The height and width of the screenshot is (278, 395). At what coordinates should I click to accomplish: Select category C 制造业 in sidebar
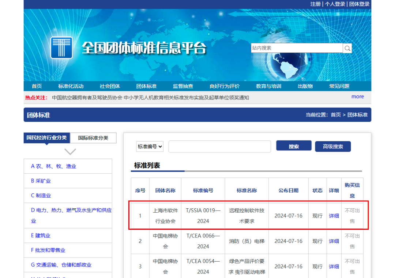tap(41, 195)
